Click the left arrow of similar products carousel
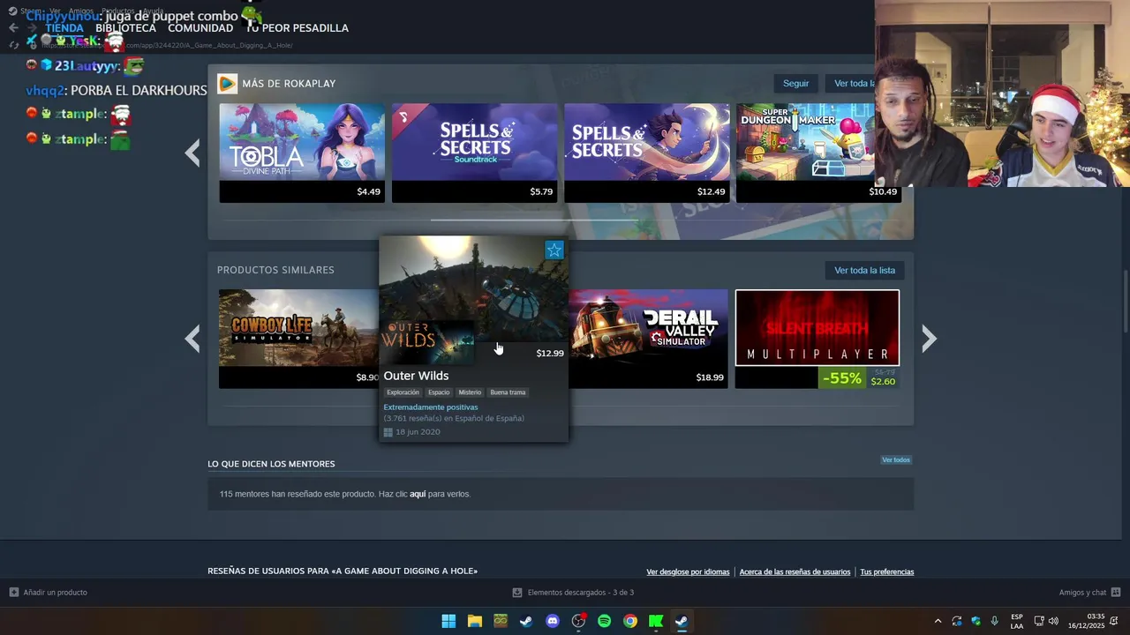This screenshot has height=635, width=1130. (x=192, y=339)
